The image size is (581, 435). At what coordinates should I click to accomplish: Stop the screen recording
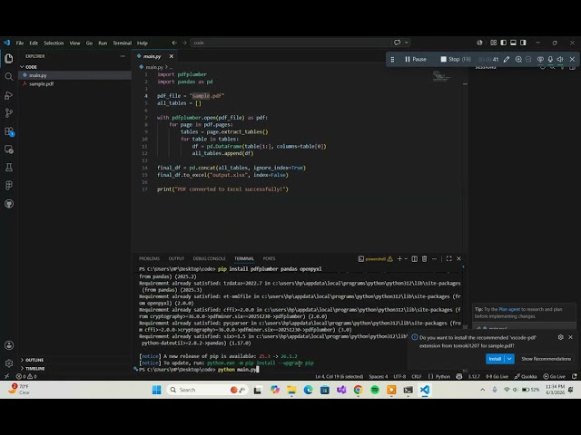tap(456, 59)
